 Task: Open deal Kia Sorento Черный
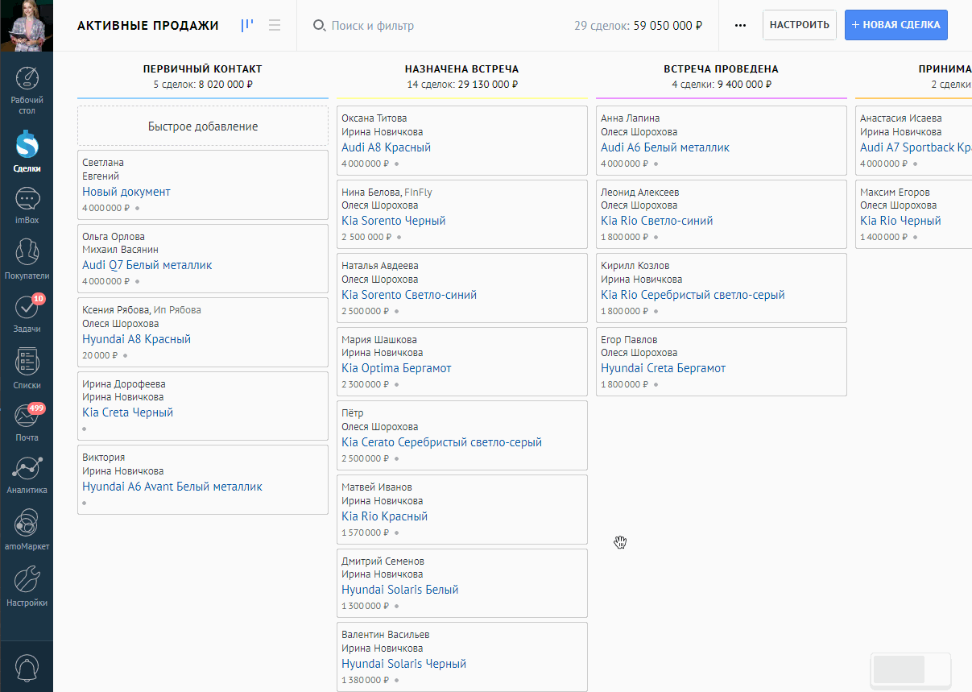tap(393, 221)
